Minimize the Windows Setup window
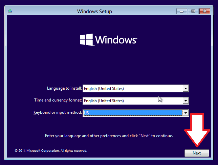The width and height of the screenshot is (218, 165). [x=182, y=11]
